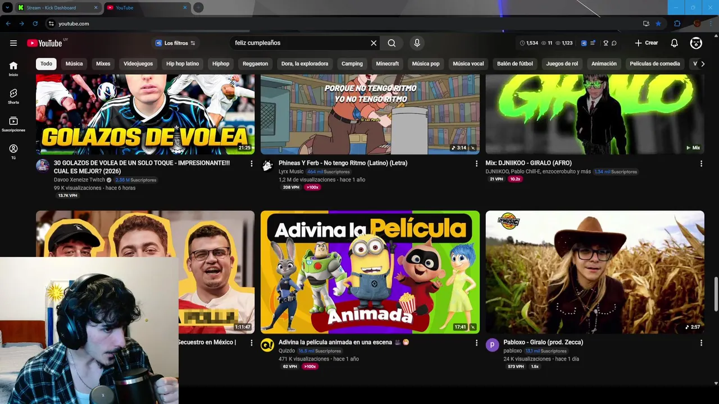Open Phineas Y Ferb video title
The height and width of the screenshot is (404, 719).
(x=343, y=163)
